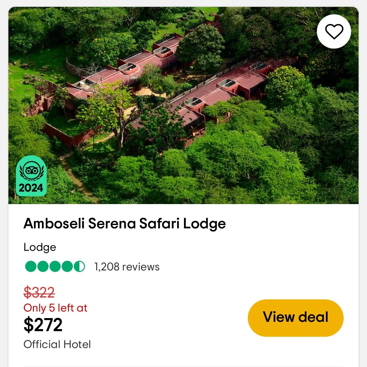
Task: Click the aerial lodge photo
Action: tap(184, 105)
